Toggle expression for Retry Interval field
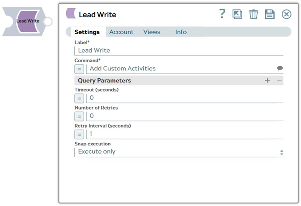The height and width of the screenshot is (206, 301). 79,134
